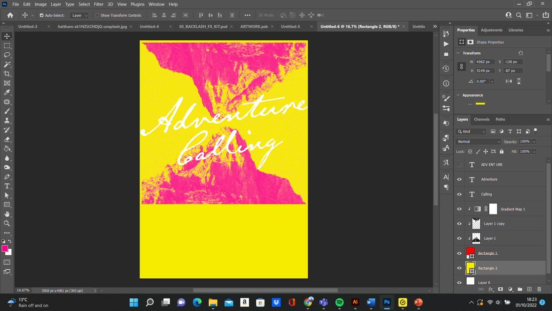Select the Brush tool
The image size is (552, 311).
tap(7, 111)
